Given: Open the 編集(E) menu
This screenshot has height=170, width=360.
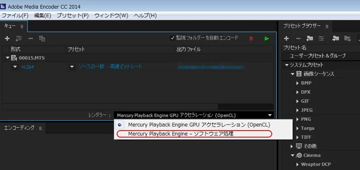Looking at the screenshot, I should (x=42, y=16).
